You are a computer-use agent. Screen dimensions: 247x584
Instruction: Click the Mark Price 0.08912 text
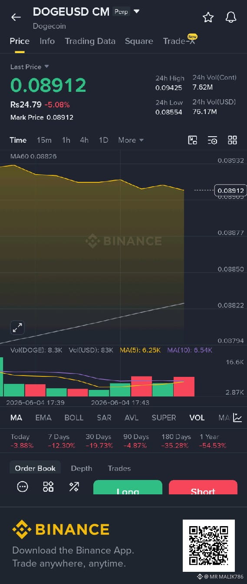click(x=42, y=117)
